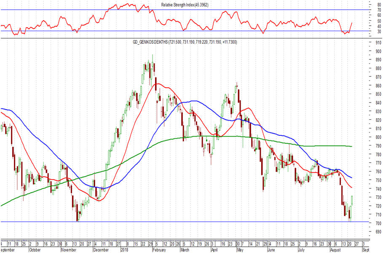This screenshot has width=383, height=253.
Task: Click the 50 value on RSI axis
Action: (379, 21)
